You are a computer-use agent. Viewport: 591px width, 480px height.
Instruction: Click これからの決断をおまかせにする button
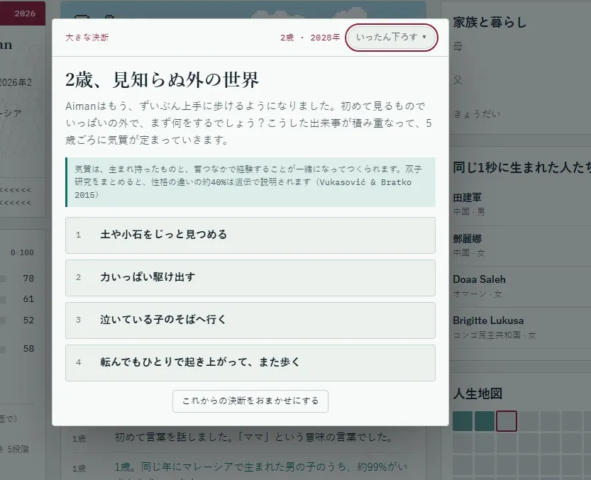coord(250,401)
